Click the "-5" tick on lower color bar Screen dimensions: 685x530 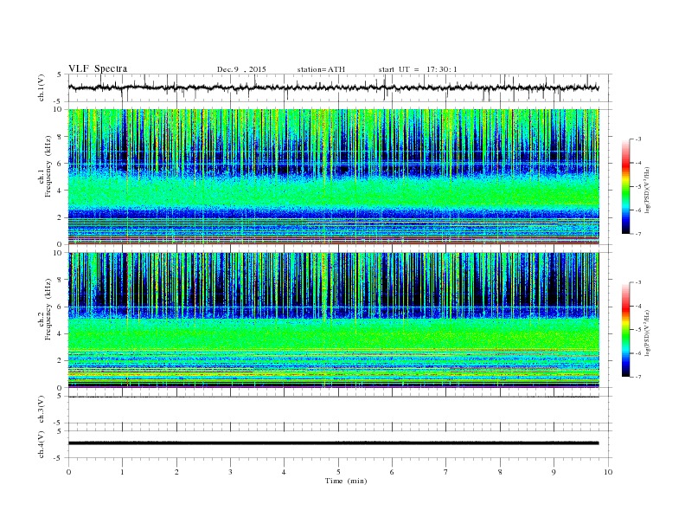(x=638, y=330)
